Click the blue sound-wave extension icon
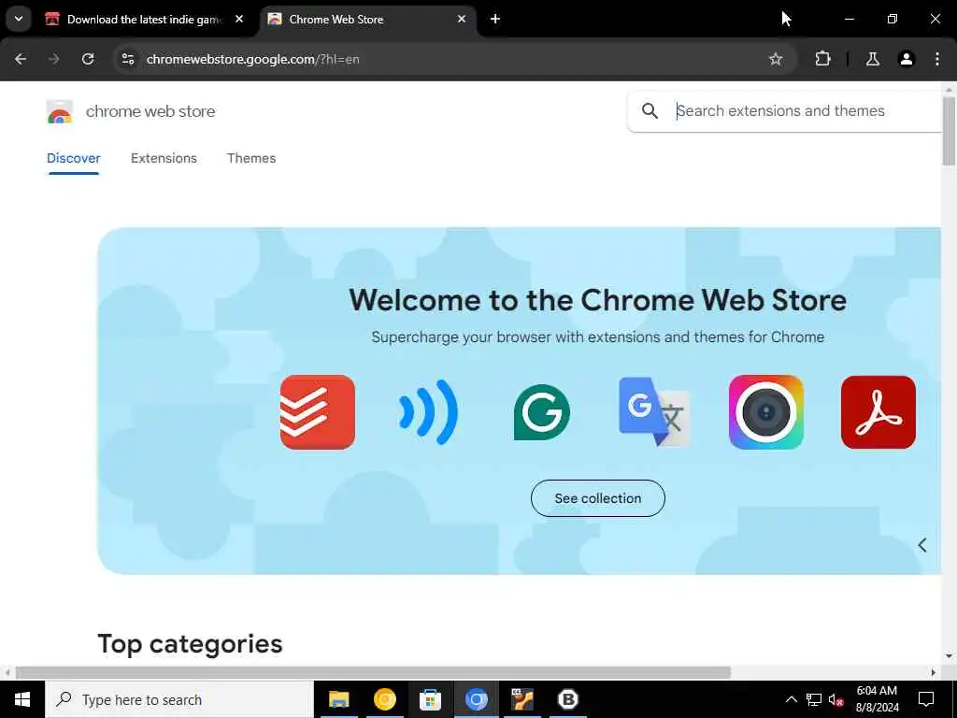957x718 pixels. (428, 412)
